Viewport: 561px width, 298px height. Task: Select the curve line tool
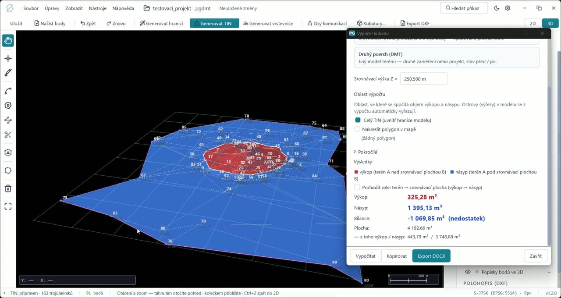coord(8,91)
